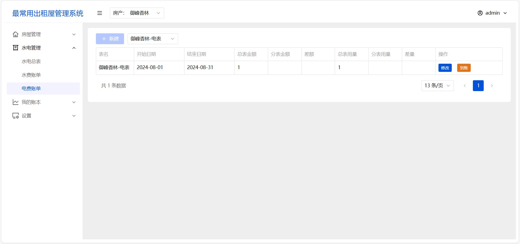The image size is (520, 244).
Task: Click the 御峰香林-电表 table cell
Action: pos(115,68)
